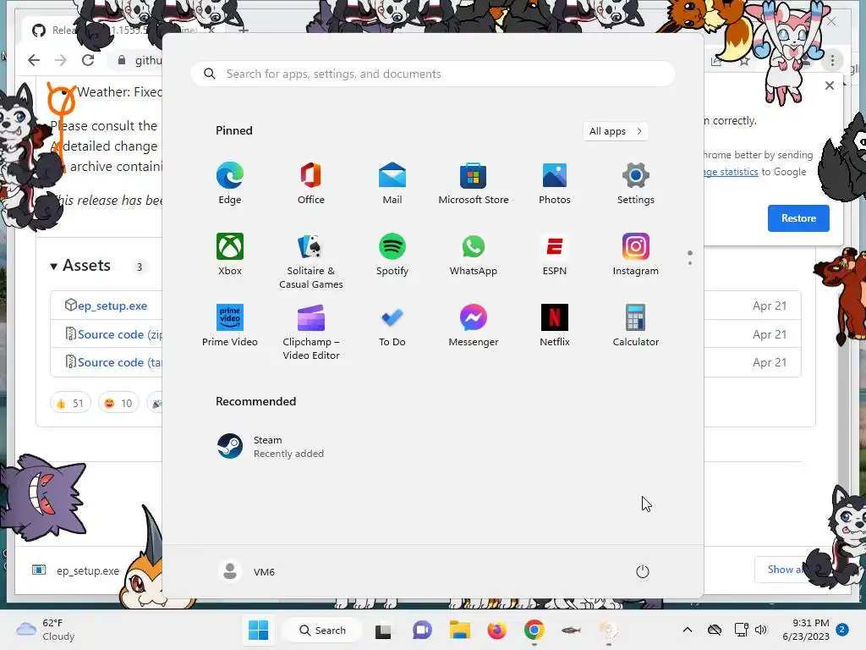Click Restore in the Chrome popup
Viewport: 866px width, 650px height.
click(x=798, y=218)
